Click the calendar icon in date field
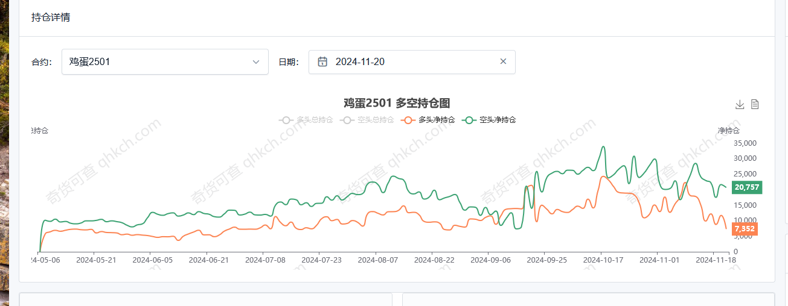The height and width of the screenshot is (306, 788). click(323, 61)
